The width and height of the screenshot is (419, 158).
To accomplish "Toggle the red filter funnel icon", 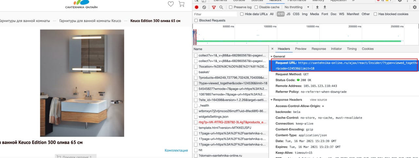I will pyautogui.click(x=214, y=7).
